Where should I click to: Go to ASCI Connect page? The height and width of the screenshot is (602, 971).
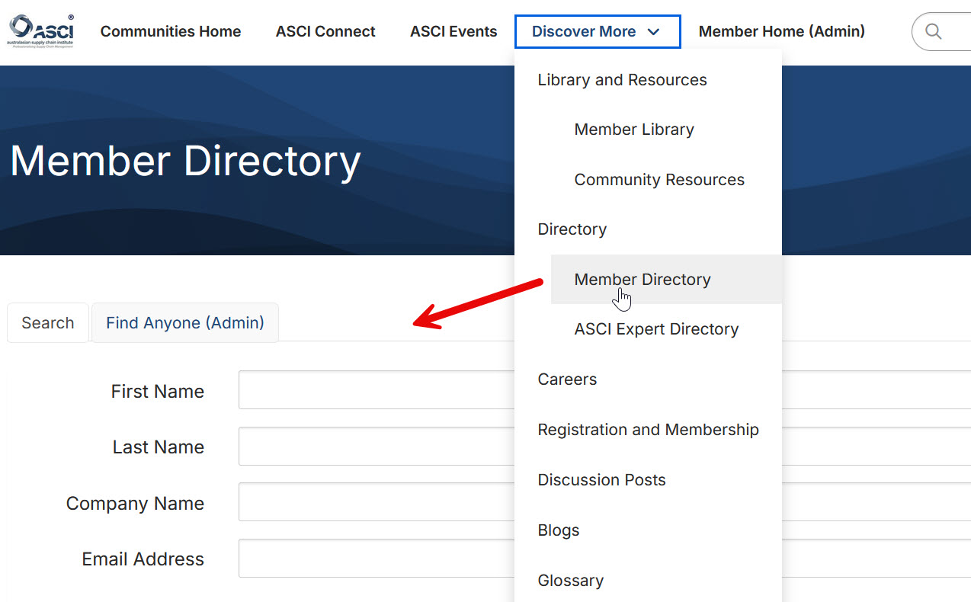pos(325,31)
